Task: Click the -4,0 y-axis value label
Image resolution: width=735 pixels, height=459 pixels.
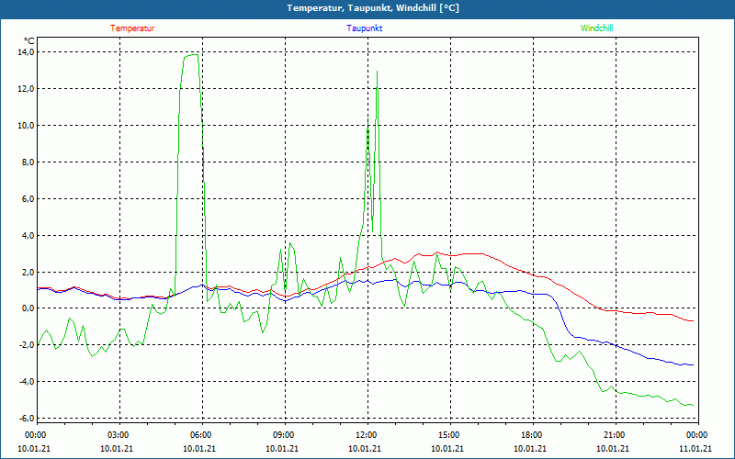Action: coord(26,382)
